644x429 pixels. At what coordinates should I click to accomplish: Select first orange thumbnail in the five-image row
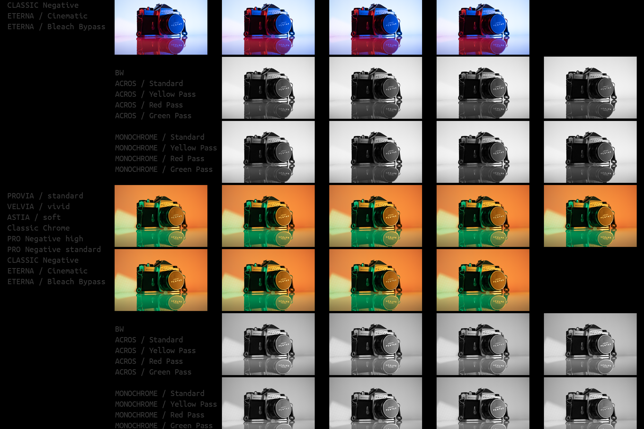(161, 216)
